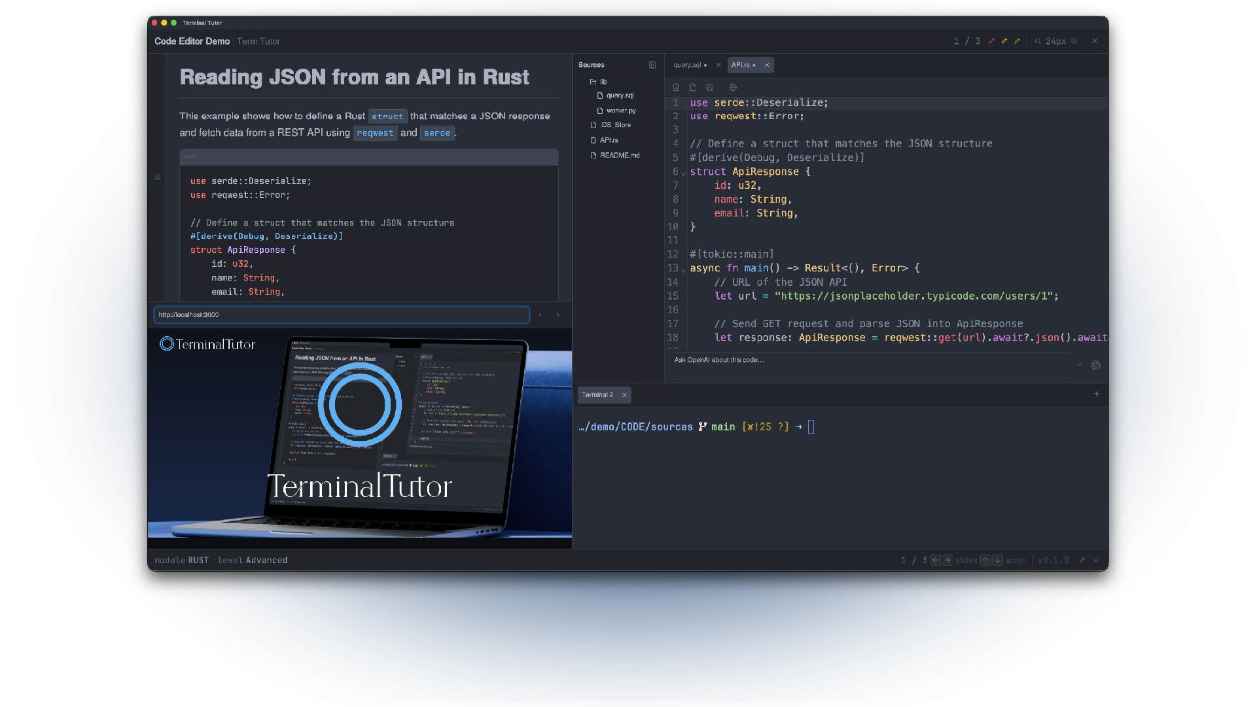Go to the next slide with right arrow
The width and height of the screenshot is (1257, 707).
click(x=947, y=560)
